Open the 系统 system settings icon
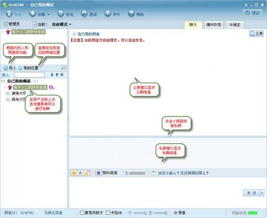Viewport: 267px width, 218px height. pos(61,13)
